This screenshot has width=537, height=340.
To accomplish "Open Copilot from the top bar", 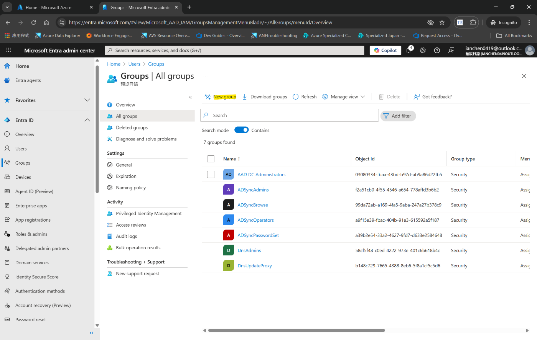I will [x=385, y=50].
